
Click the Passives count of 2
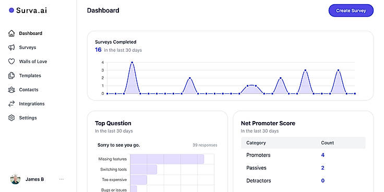[x=323, y=168]
